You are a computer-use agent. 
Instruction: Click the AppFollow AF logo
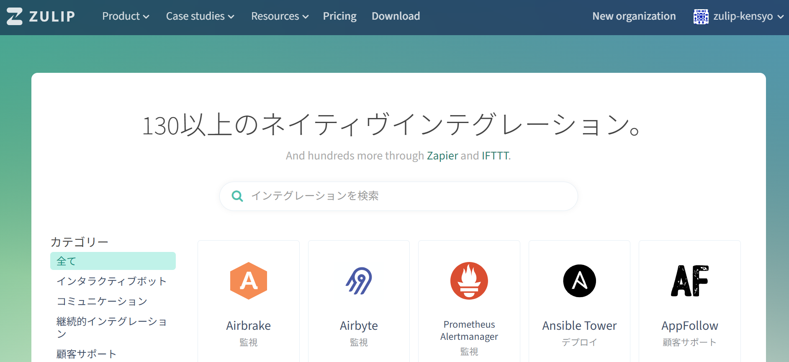689,281
